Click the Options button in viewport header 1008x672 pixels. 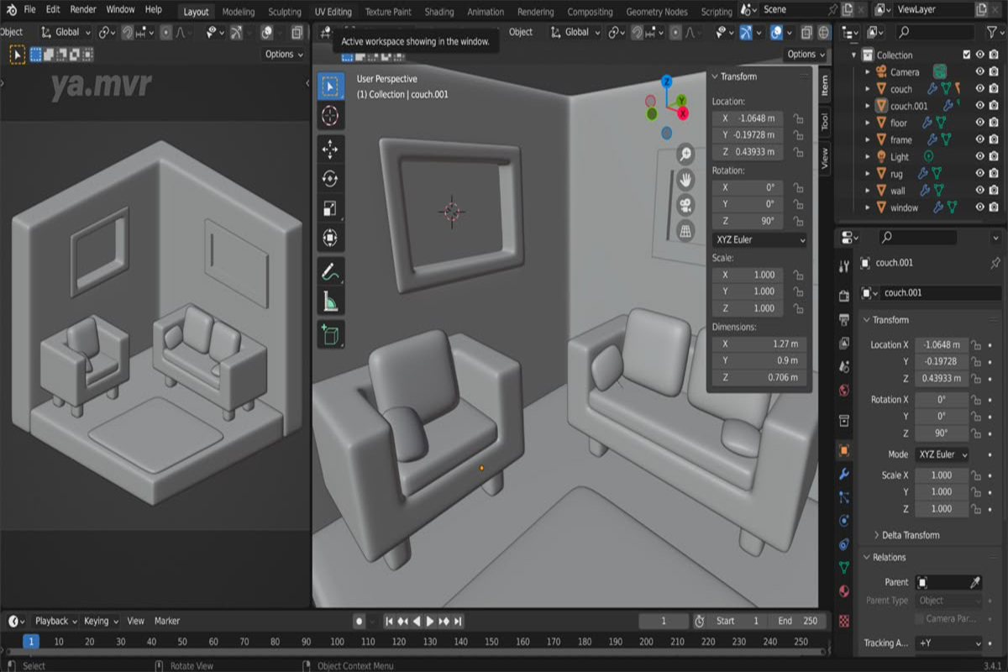[806, 54]
